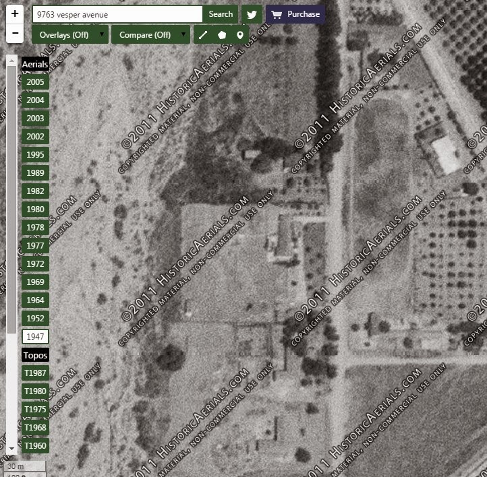The width and height of the screenshot is (487, 477).
Task: Click the selected 1947 aerial
Action: (35, 336)
